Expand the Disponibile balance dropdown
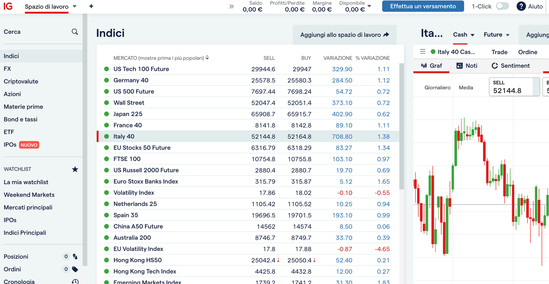Viewport: 549px width, 284px height. [x=370, y=6]
